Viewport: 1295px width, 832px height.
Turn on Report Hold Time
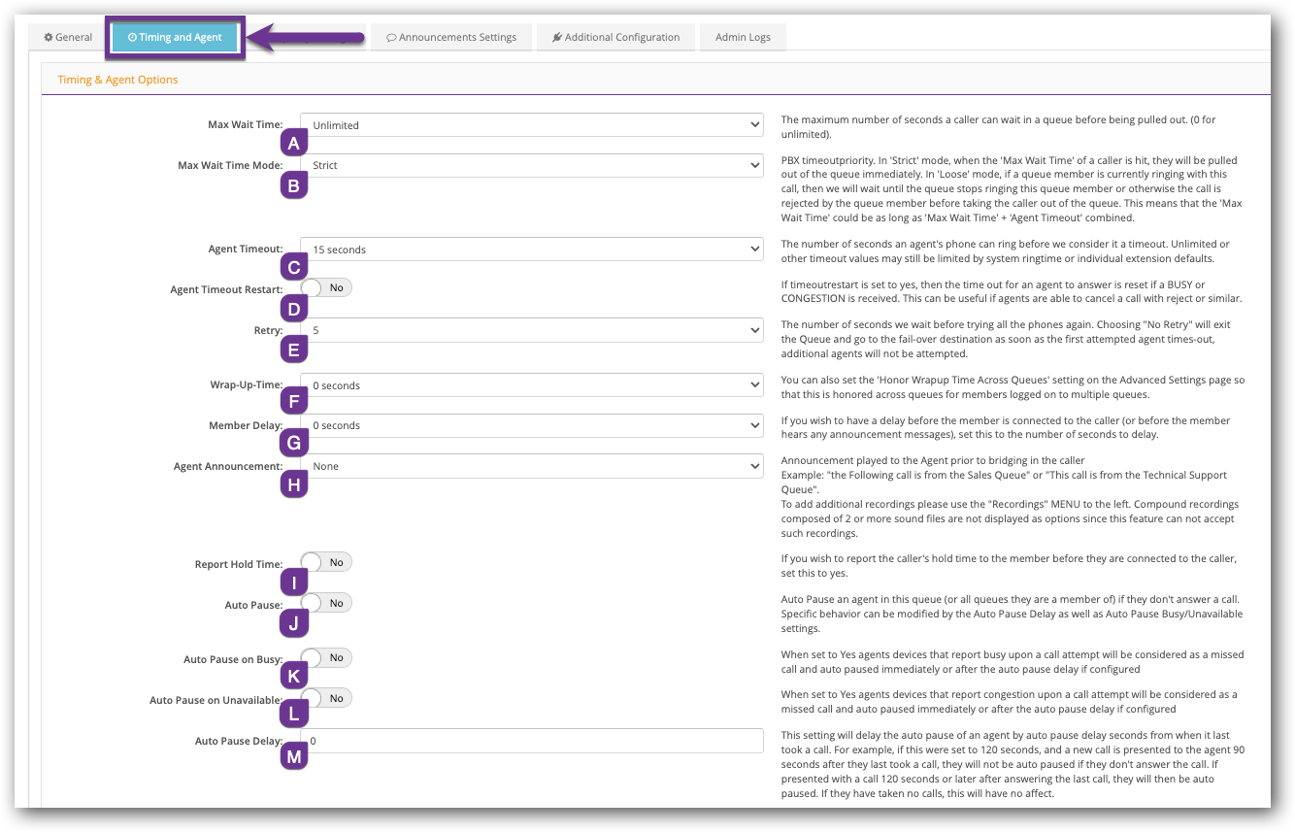coord(325,560)
